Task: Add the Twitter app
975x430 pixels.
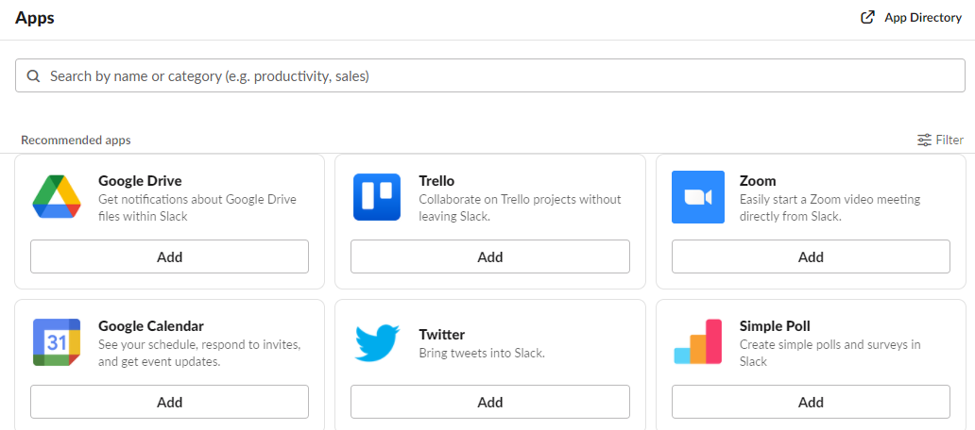Action: tap(490, 402)
